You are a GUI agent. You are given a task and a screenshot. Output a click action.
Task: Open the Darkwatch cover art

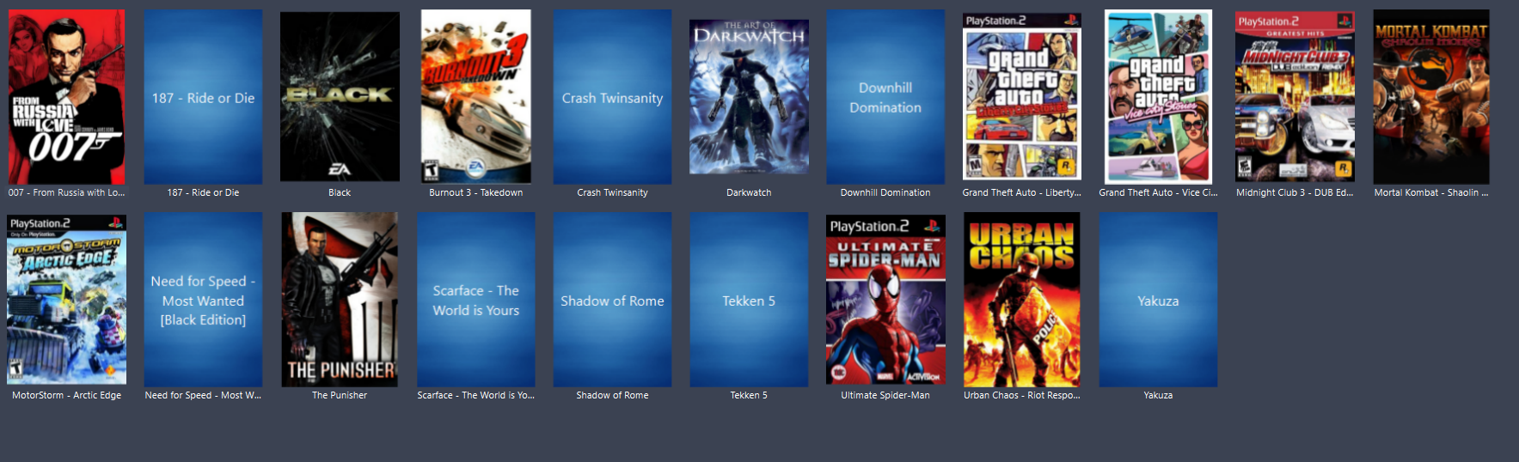click(749, 97)
